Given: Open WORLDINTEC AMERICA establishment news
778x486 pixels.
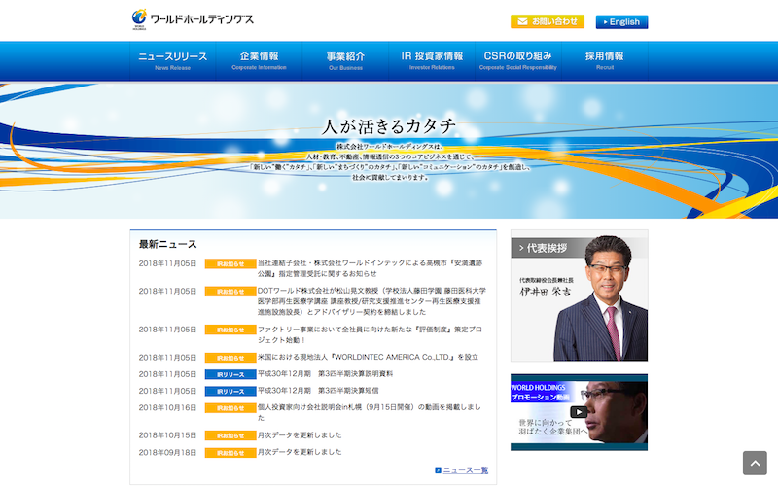Looking at the screenshot, I should 368,357.
